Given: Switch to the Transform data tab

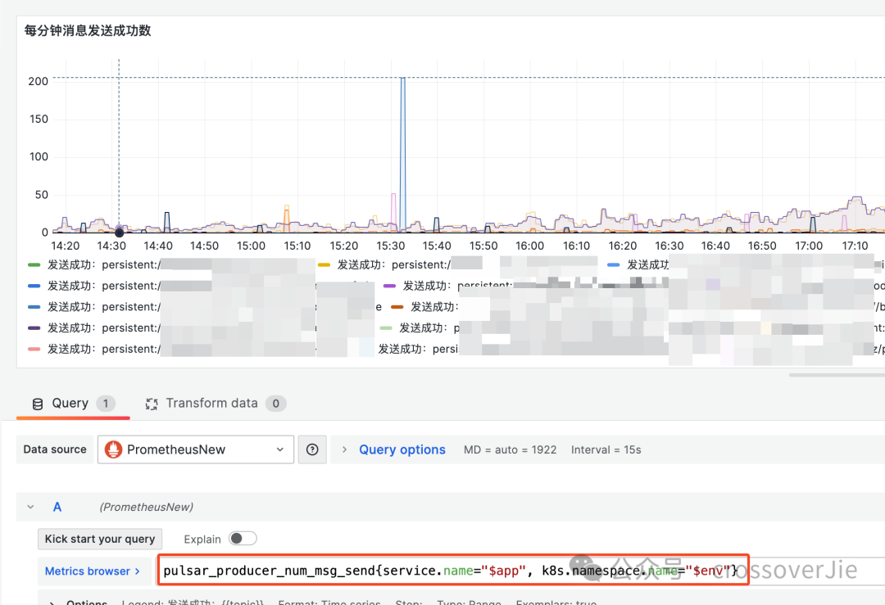Looking at the screenshot, I should point(215,404).
